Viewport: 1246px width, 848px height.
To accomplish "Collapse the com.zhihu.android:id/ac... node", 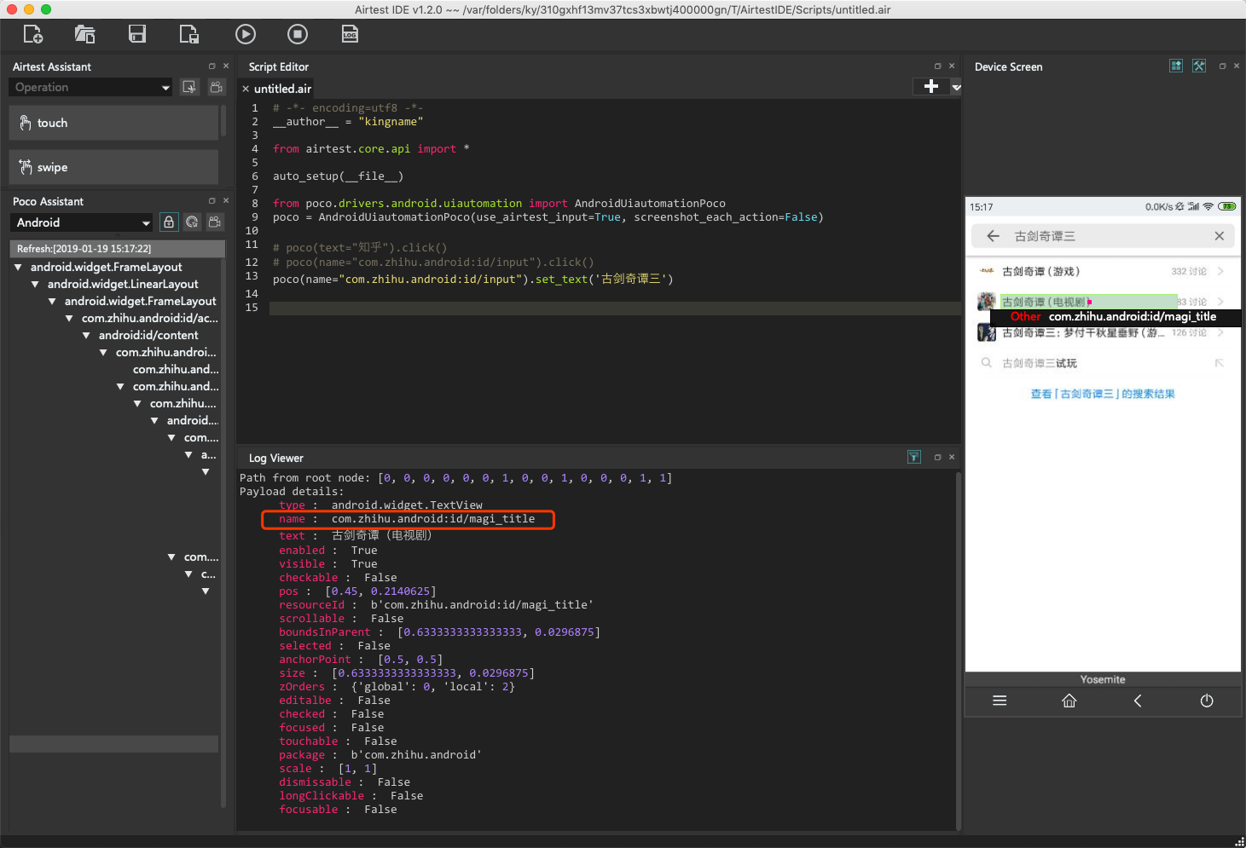I will pos(70,318).
